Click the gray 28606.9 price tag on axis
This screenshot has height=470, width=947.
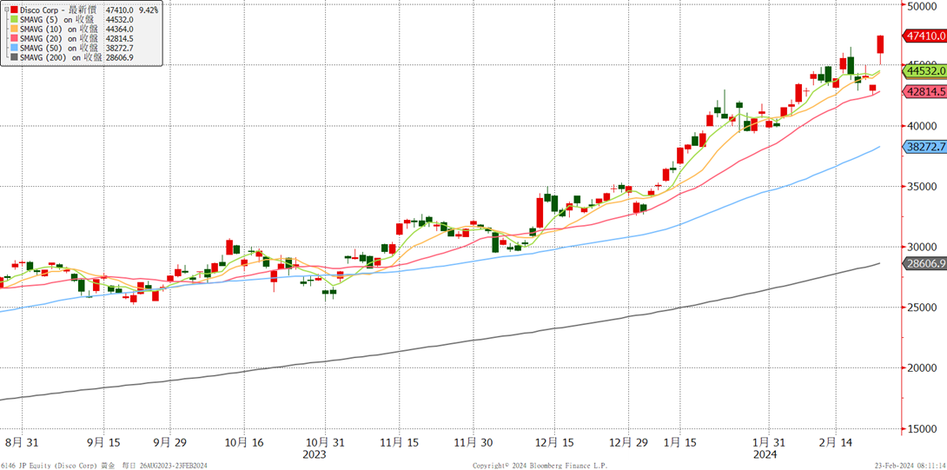pos(924,263)
